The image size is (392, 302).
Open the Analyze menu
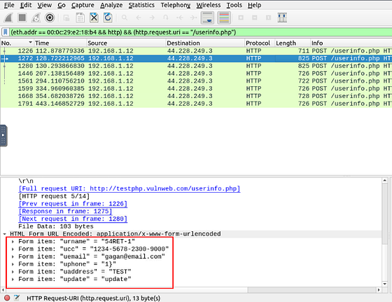pyautogui.click(x=111, y=5)
